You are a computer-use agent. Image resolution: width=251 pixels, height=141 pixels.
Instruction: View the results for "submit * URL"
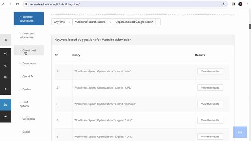tap(210, 88)
